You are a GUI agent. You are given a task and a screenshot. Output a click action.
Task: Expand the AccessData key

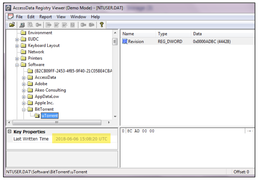pos(24,78)
